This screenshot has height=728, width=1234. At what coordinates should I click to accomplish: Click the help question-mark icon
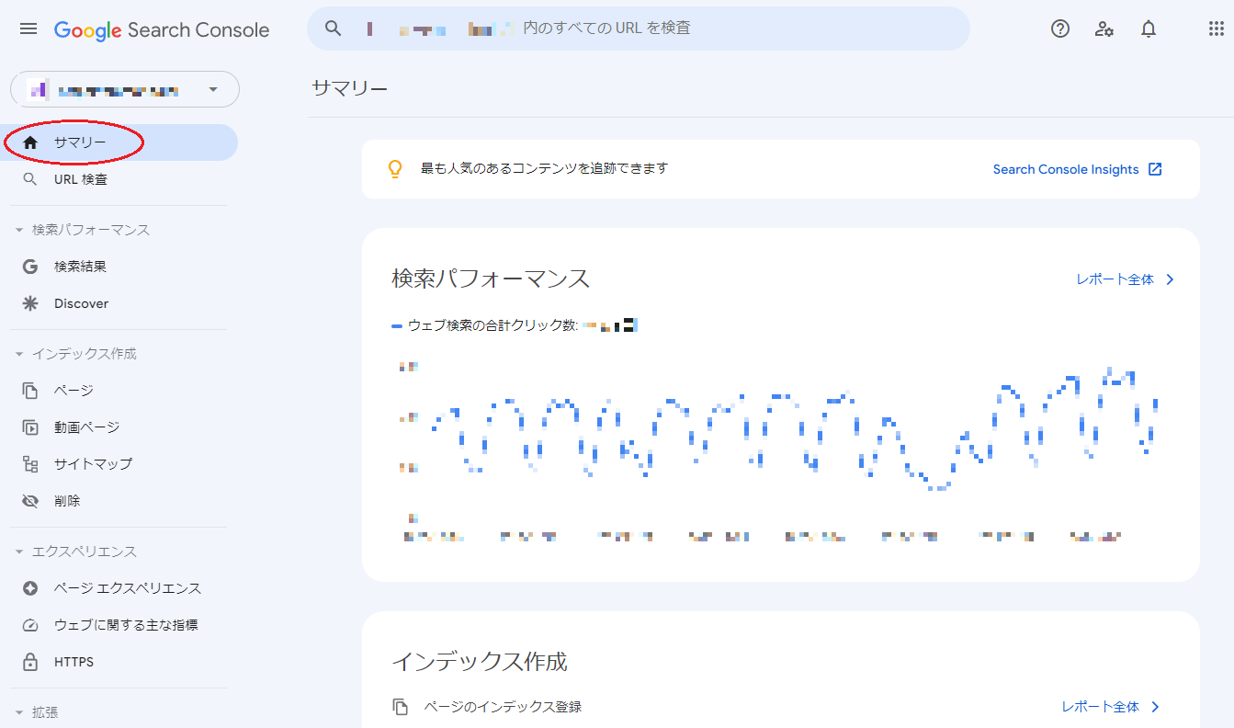(x=1059, y=28)
